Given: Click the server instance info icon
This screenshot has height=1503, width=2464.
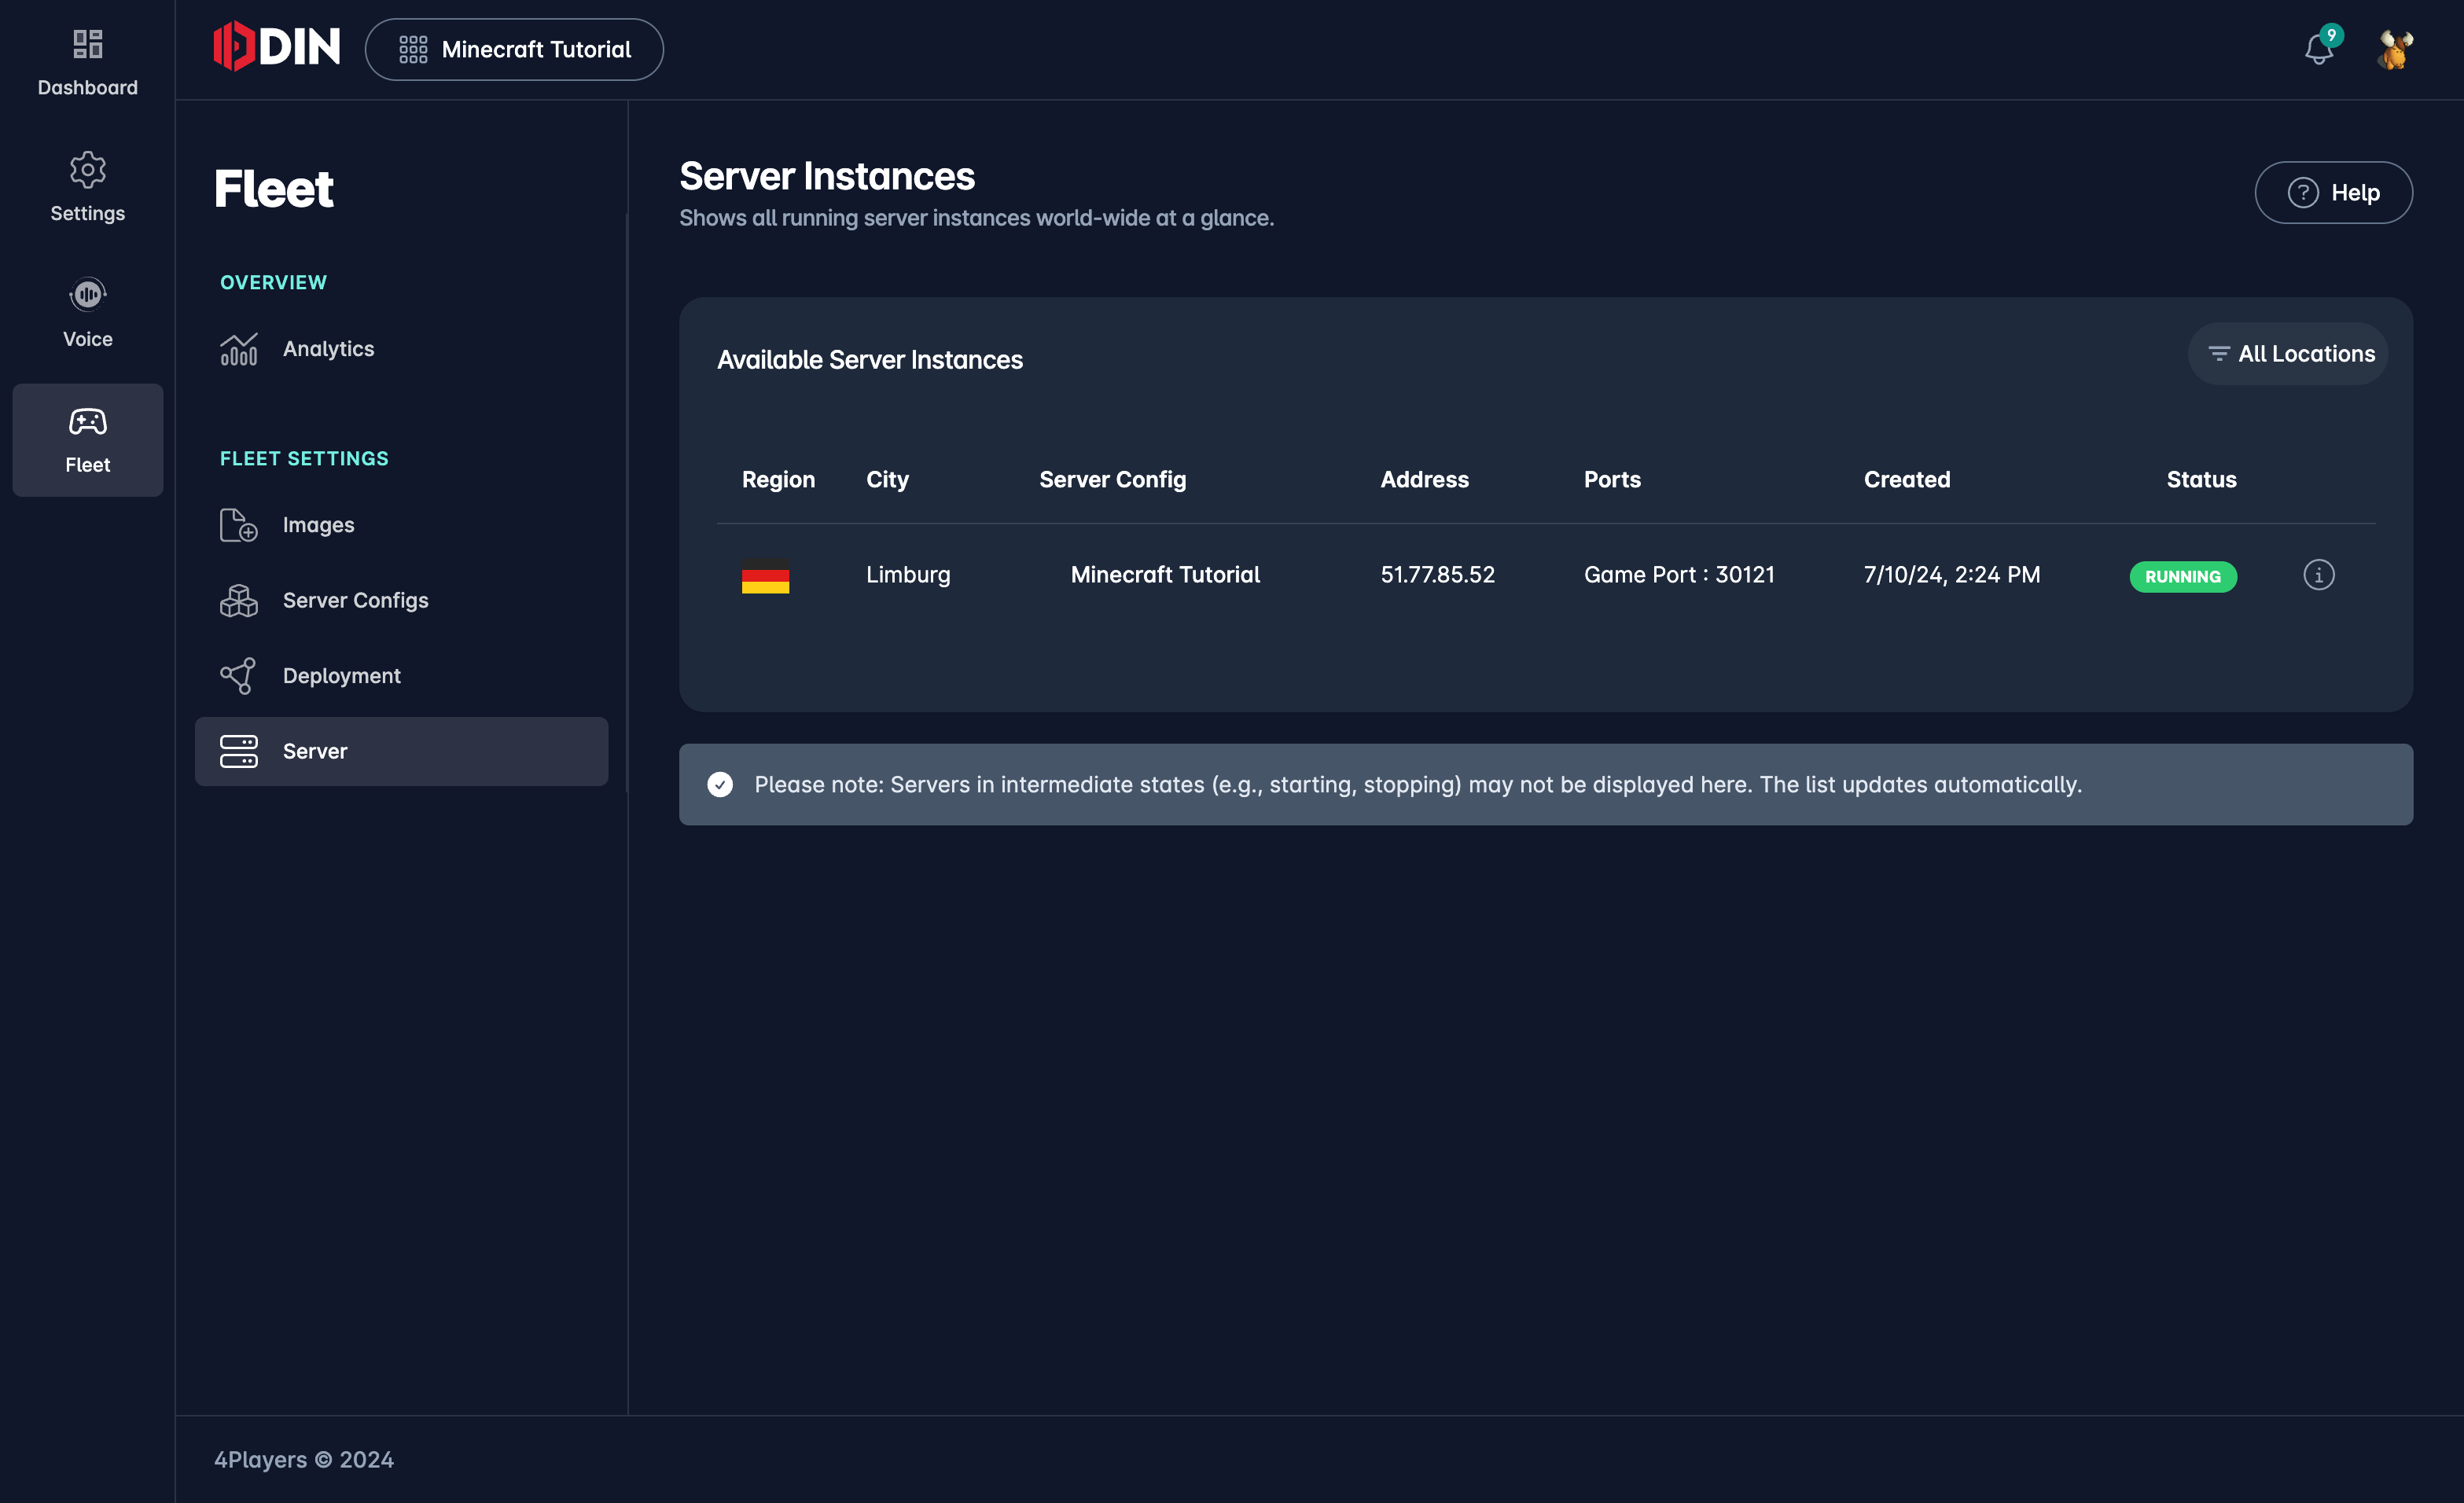Looking at the screenshot, I should (x=2319, y=574).
